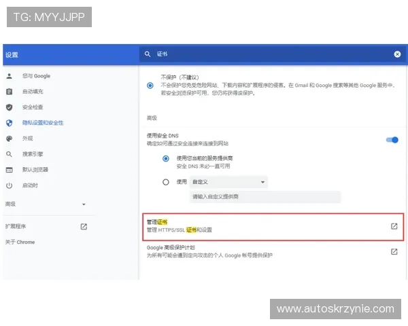Click the 证书 search input field
This screenshot has width=408, height=326.
pos(272,54)
